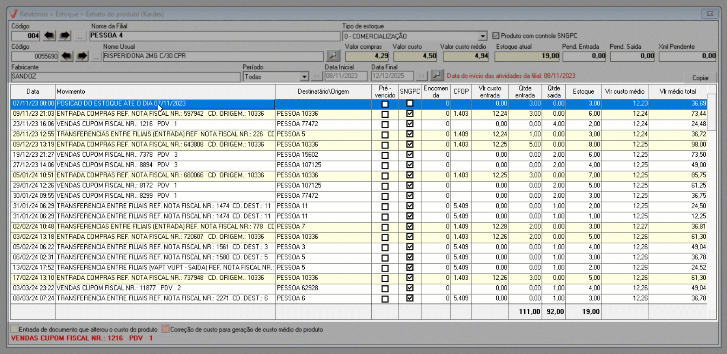The width and height of the screenshot is (727, 354).
Task: Open filial lookup ellipsis button beside code 004
Action: click(80, 36)
